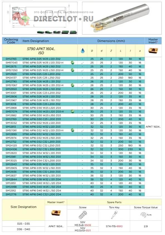This screenshot has width=165, height=235.
Task: Click ordering code SM12776
Action: tap(11, 194)
